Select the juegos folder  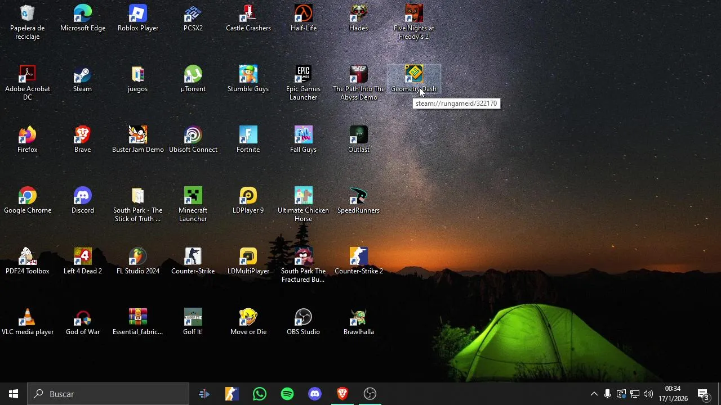(x=137, y=79)
